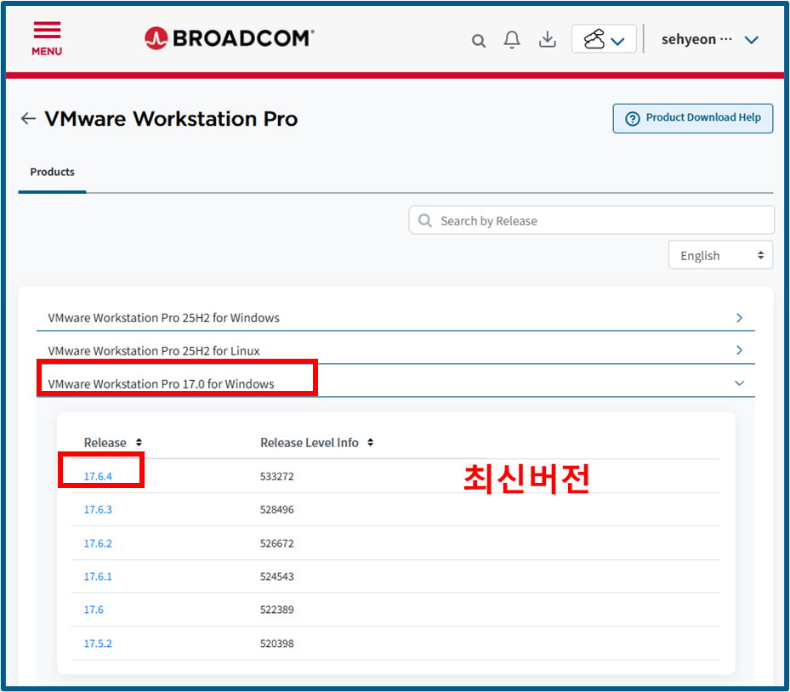Open the downloads tray icon

(x=547, y=39)
